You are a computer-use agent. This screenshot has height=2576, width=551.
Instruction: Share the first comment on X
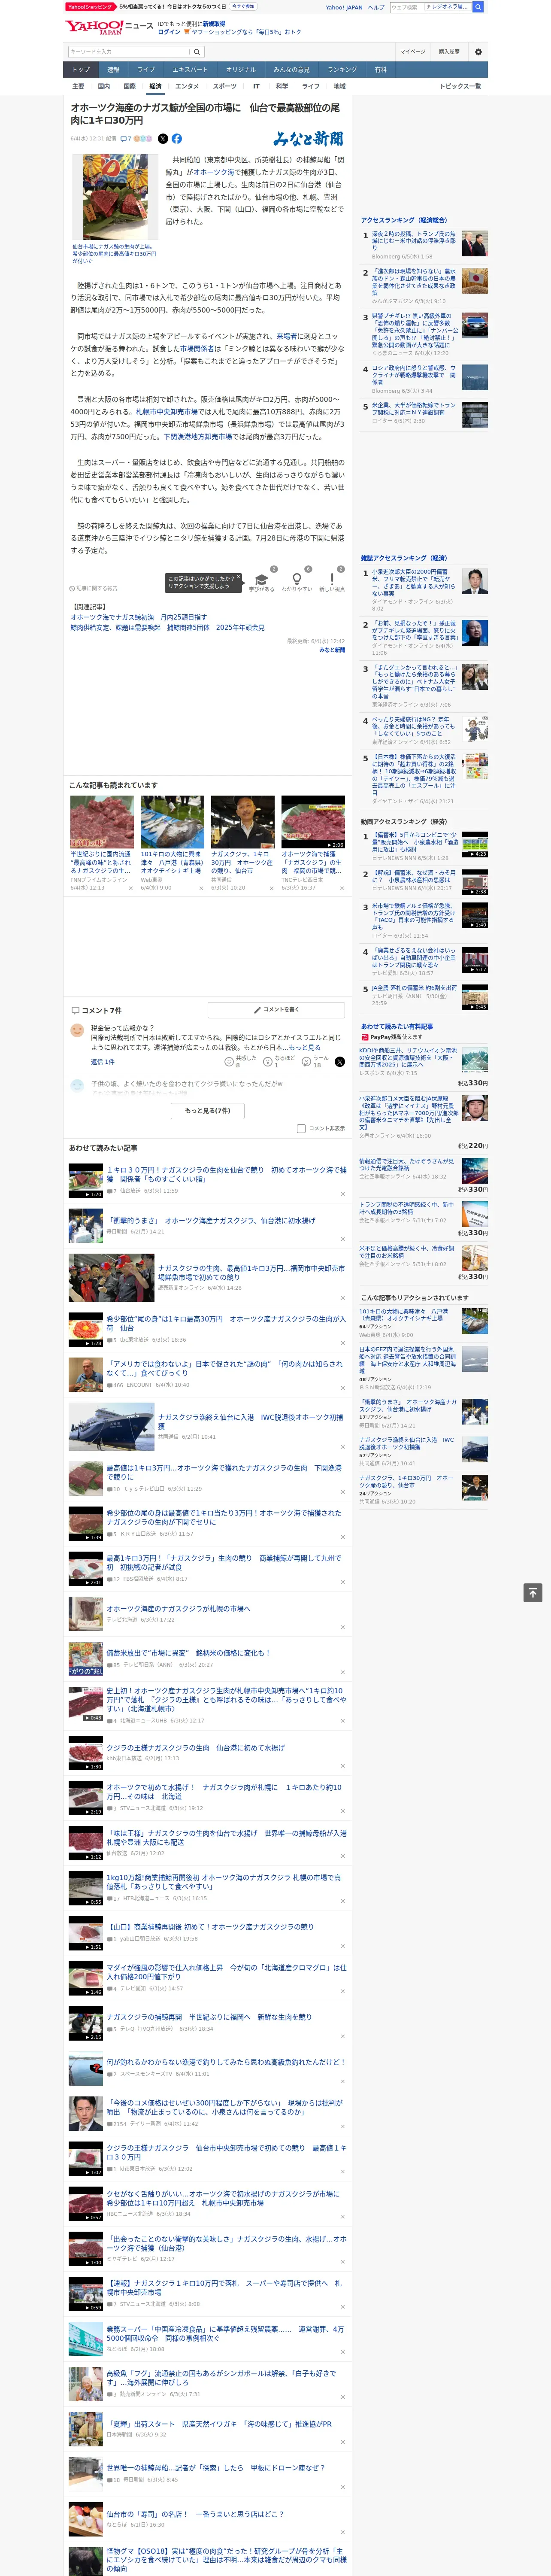coord(339,1062)
